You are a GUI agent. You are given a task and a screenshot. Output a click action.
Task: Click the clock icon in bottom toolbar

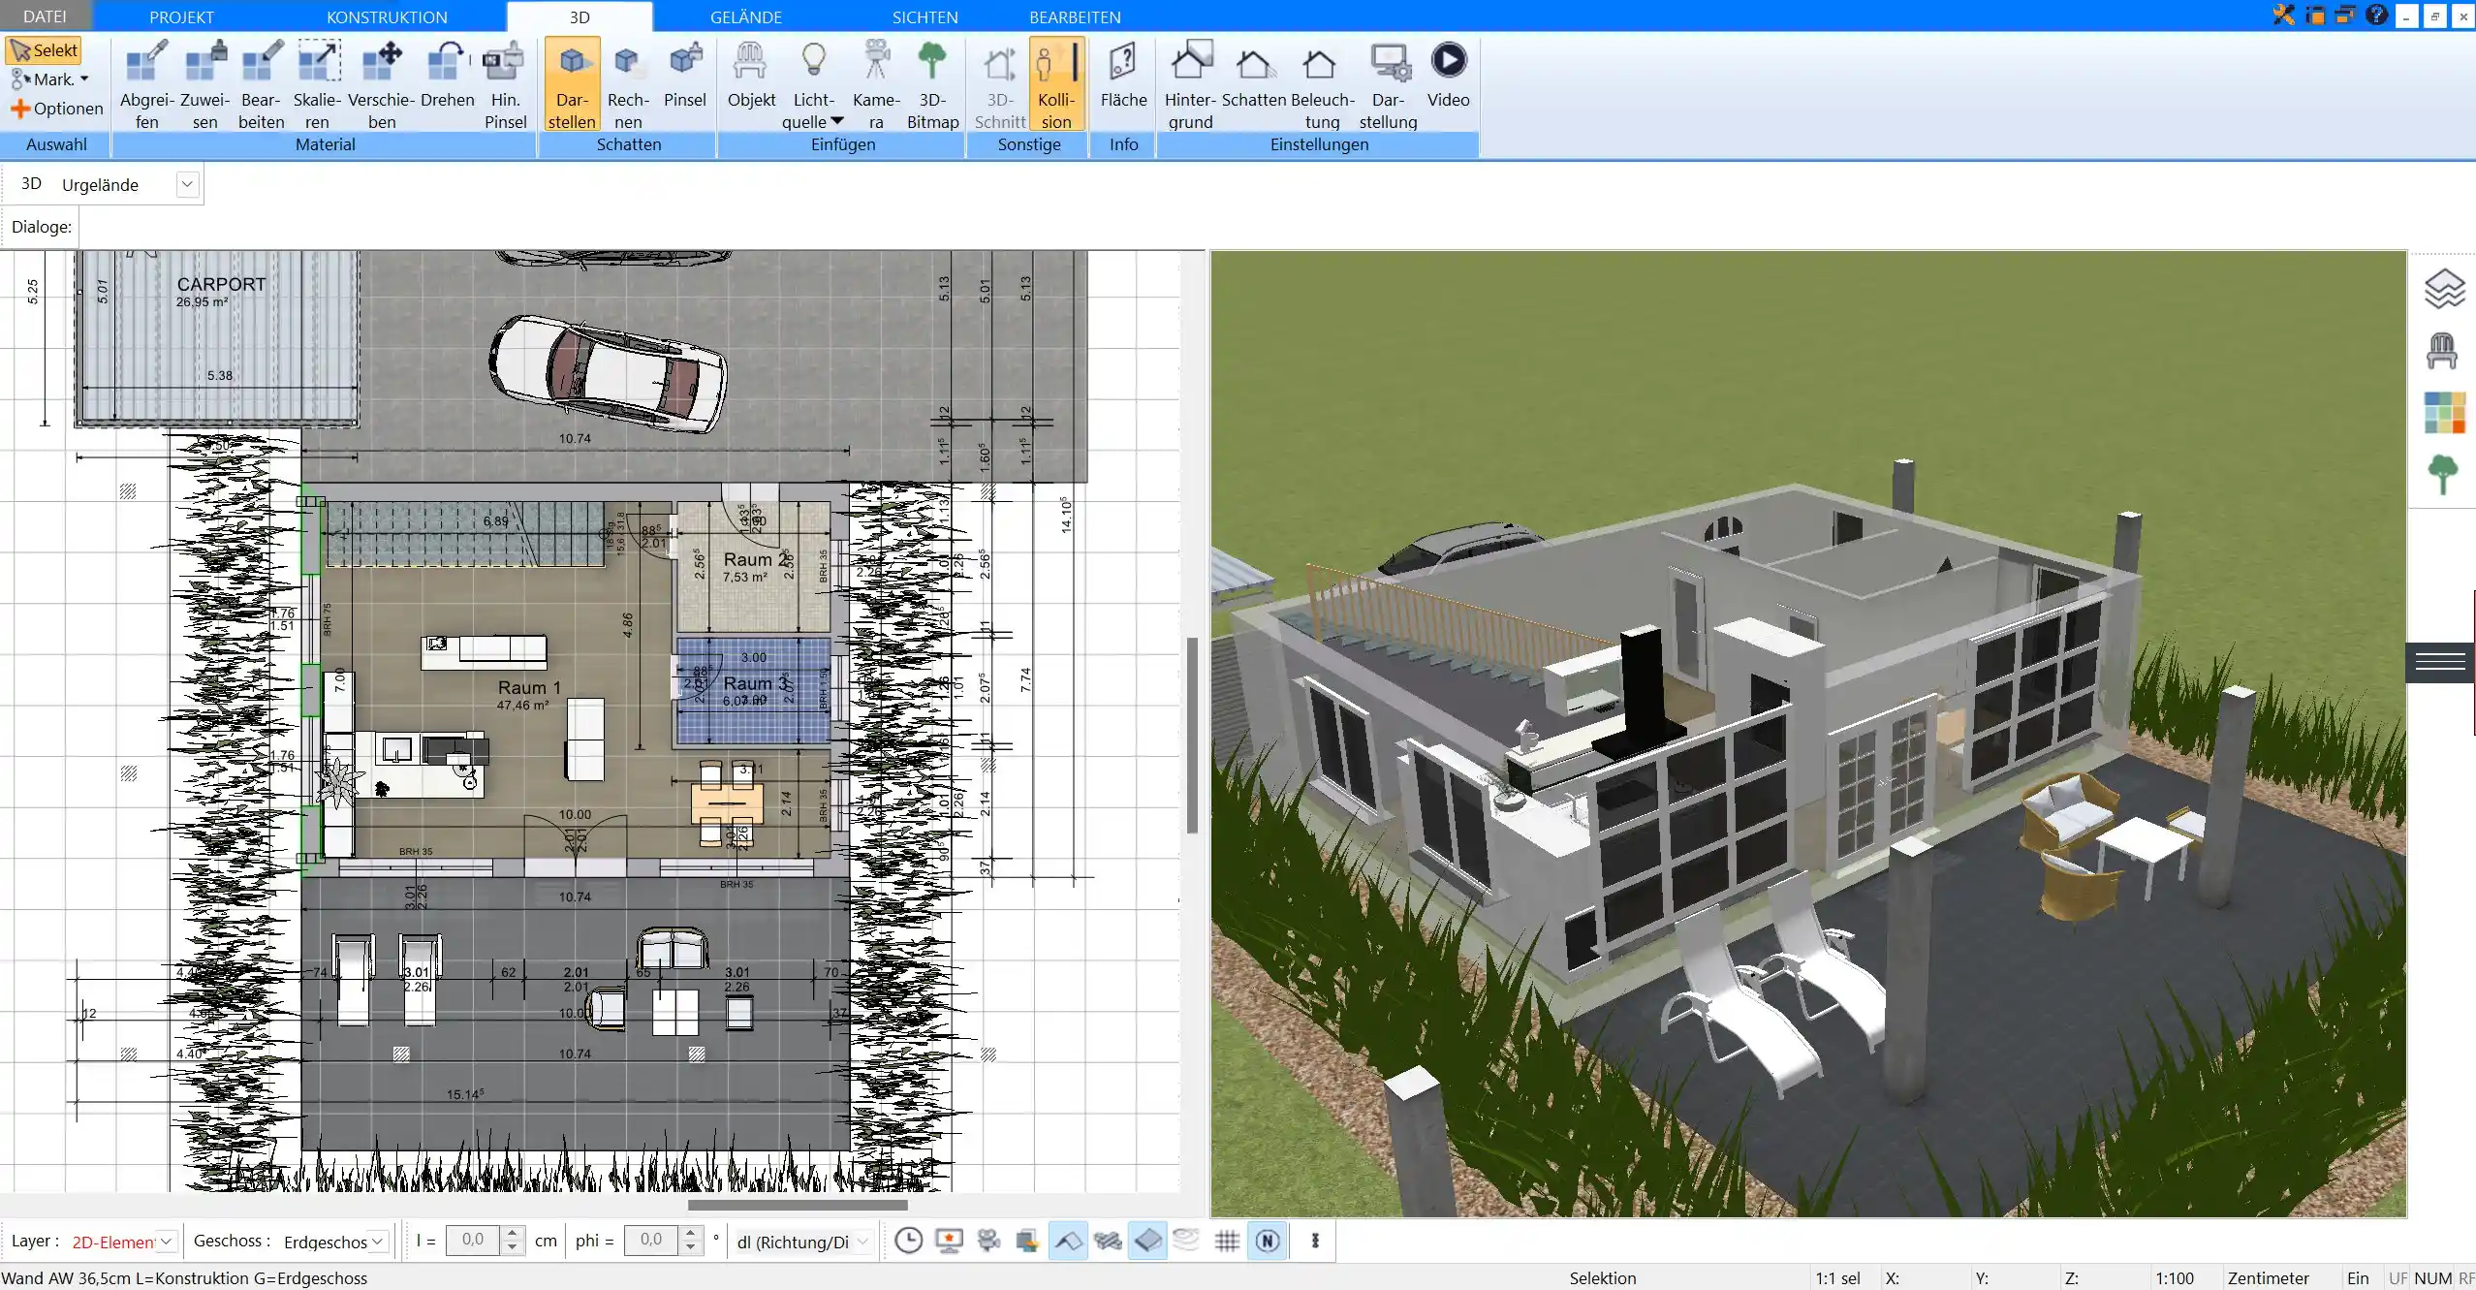(908, 1241)
